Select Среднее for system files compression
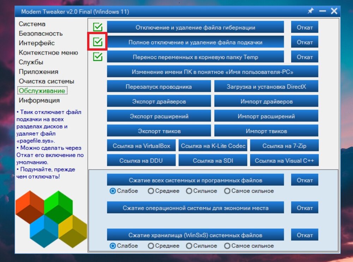Image resolution: width=353 pixels, height=262 pixels. point(163,191)
